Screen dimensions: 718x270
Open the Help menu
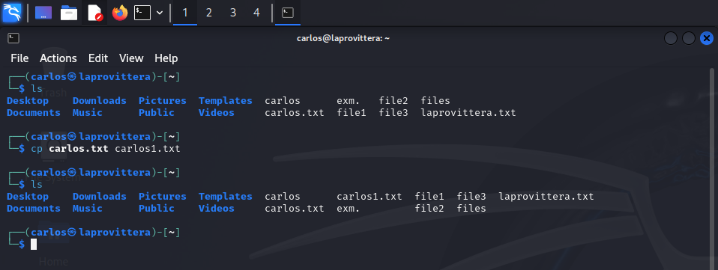(x=166, y=58)
